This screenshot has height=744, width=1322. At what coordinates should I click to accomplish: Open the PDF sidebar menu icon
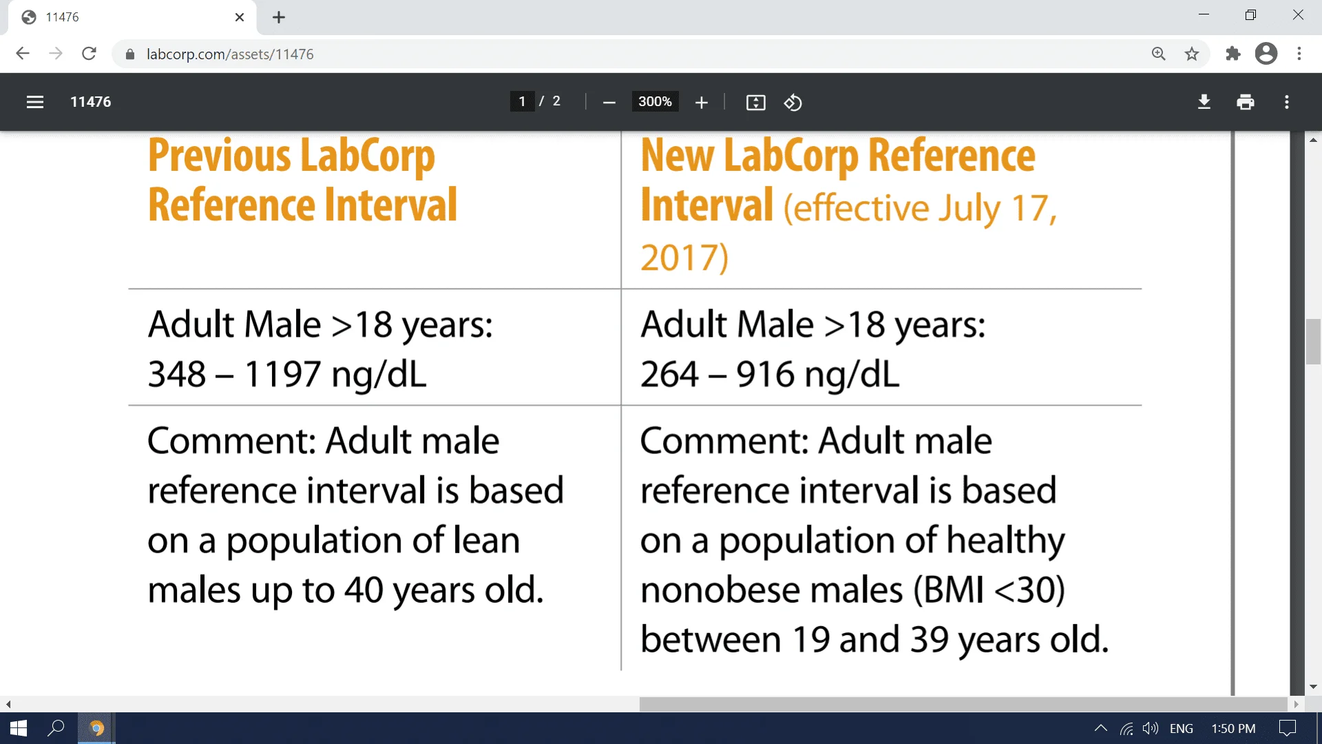[x=35, y=102]
